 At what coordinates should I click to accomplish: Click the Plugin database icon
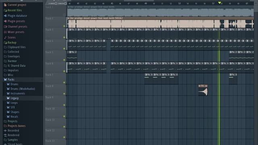click(x=5, y=16)
